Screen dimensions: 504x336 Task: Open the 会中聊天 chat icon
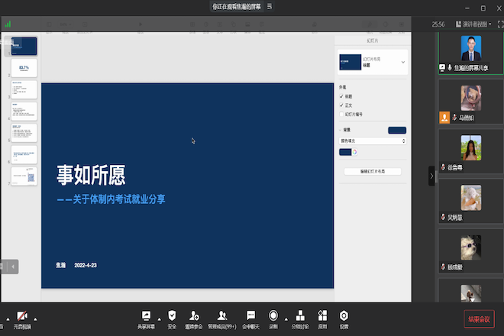pyautogui.click(x=250, y=315)
